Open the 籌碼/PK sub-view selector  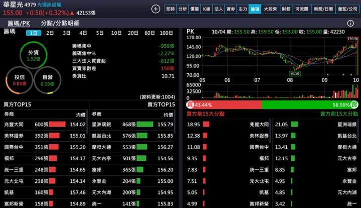(x=19, y=23)
